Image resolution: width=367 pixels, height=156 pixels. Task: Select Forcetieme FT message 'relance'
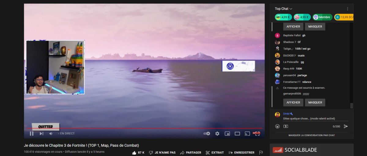(x=307, y=82)
